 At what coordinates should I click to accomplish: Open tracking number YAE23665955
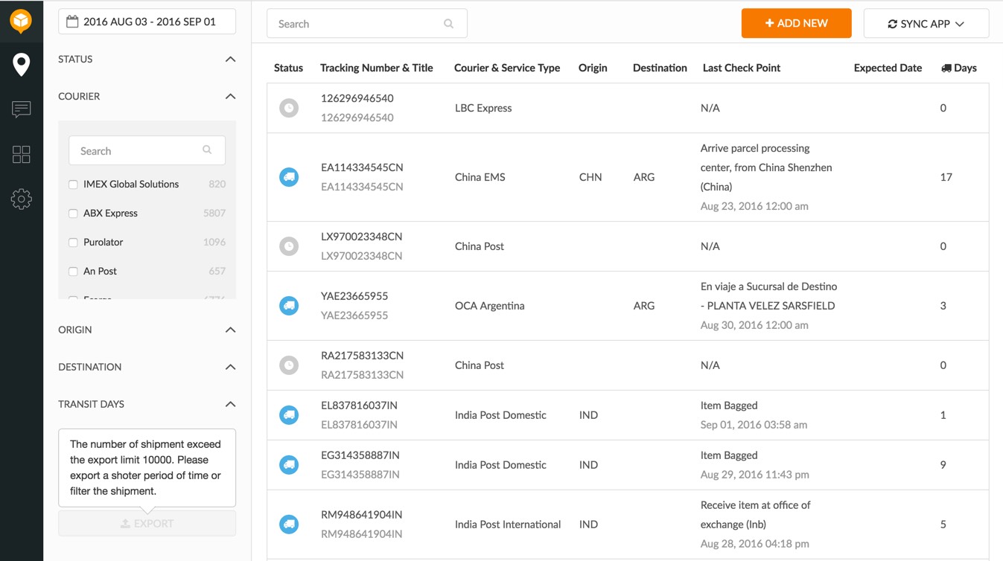(354, 296)
